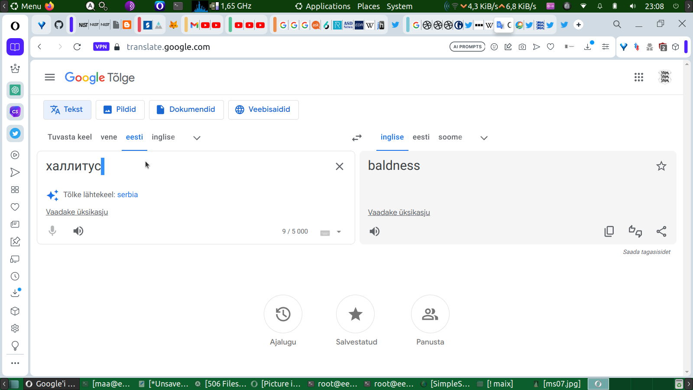Take a snapshot with the camera icon

click(522, 47)
